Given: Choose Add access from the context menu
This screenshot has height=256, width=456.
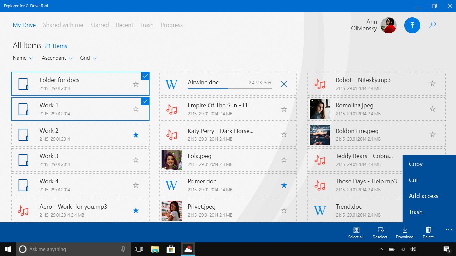Looking at the screenshot, I should pos(423,196).
